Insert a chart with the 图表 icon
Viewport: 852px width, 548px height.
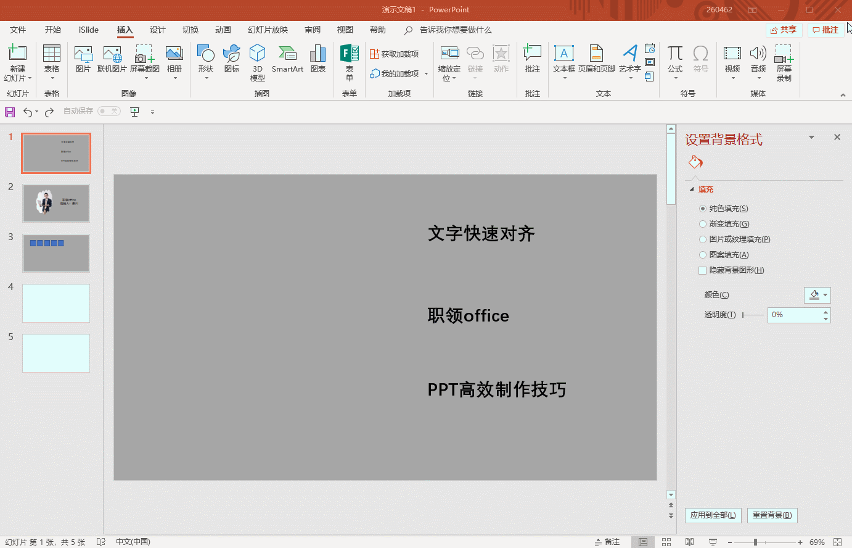317,60
